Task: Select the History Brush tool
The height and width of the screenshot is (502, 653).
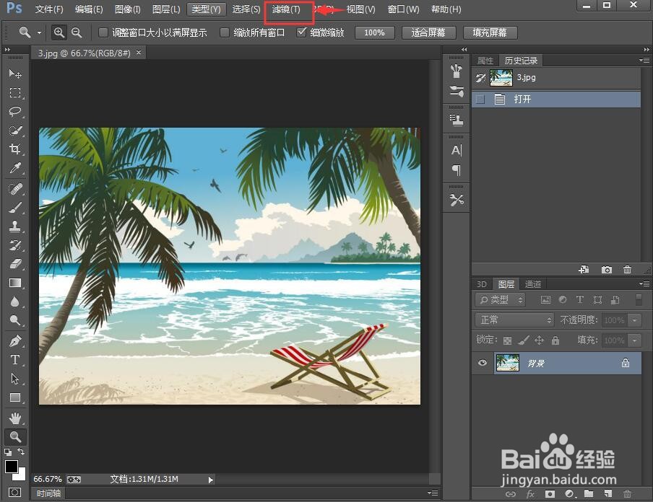Action: click(x=15, y=245)
